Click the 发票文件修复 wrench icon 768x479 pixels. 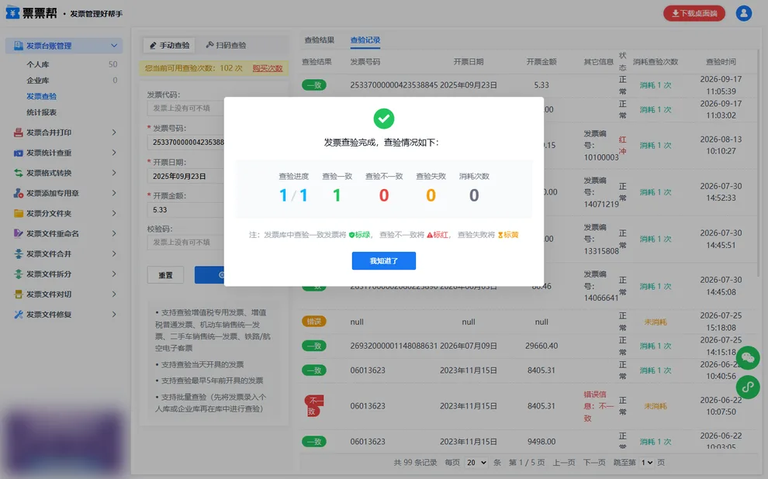[x=18, y=315]
